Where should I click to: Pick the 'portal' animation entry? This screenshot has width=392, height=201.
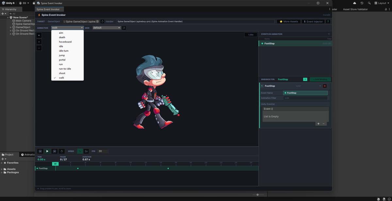pyautogui.click(x=67, y=60)
